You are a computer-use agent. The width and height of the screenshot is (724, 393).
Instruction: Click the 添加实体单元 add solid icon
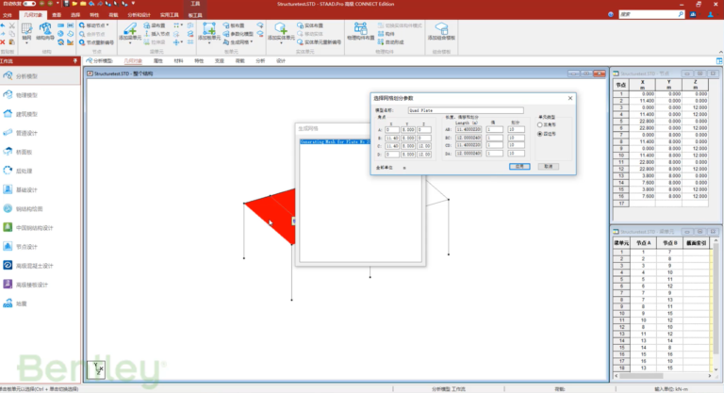coord(281,29)
